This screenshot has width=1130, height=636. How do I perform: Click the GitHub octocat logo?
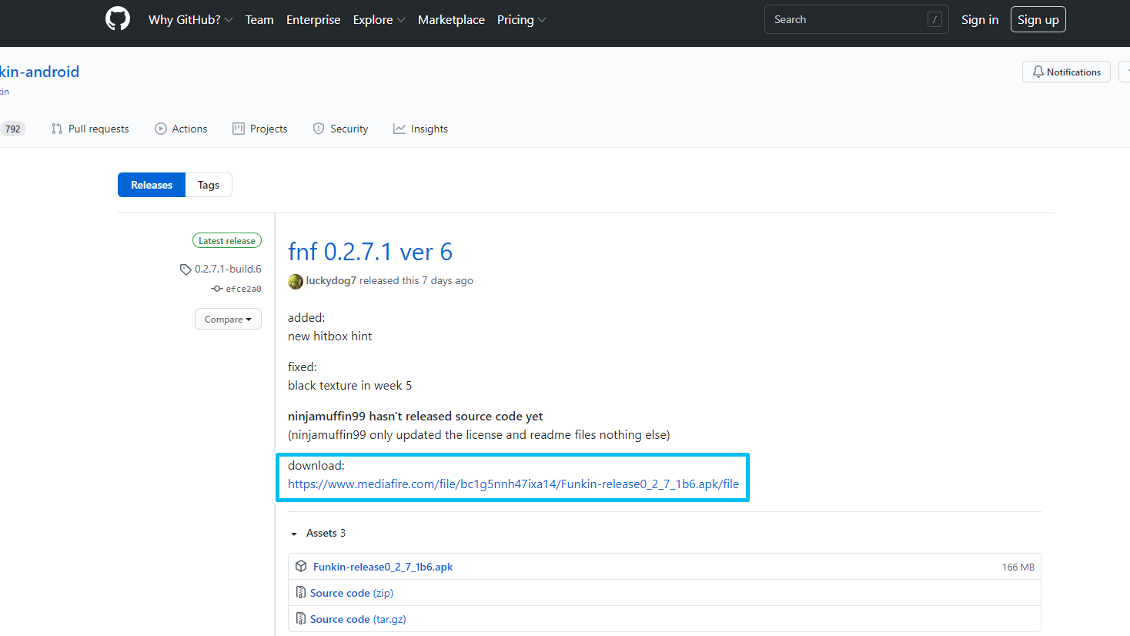point(118,19)
